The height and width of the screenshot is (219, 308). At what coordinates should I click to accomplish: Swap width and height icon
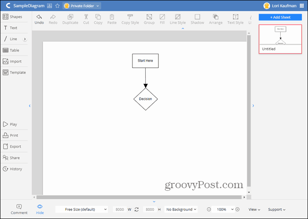pyautogui.click(x=136, y=209)
